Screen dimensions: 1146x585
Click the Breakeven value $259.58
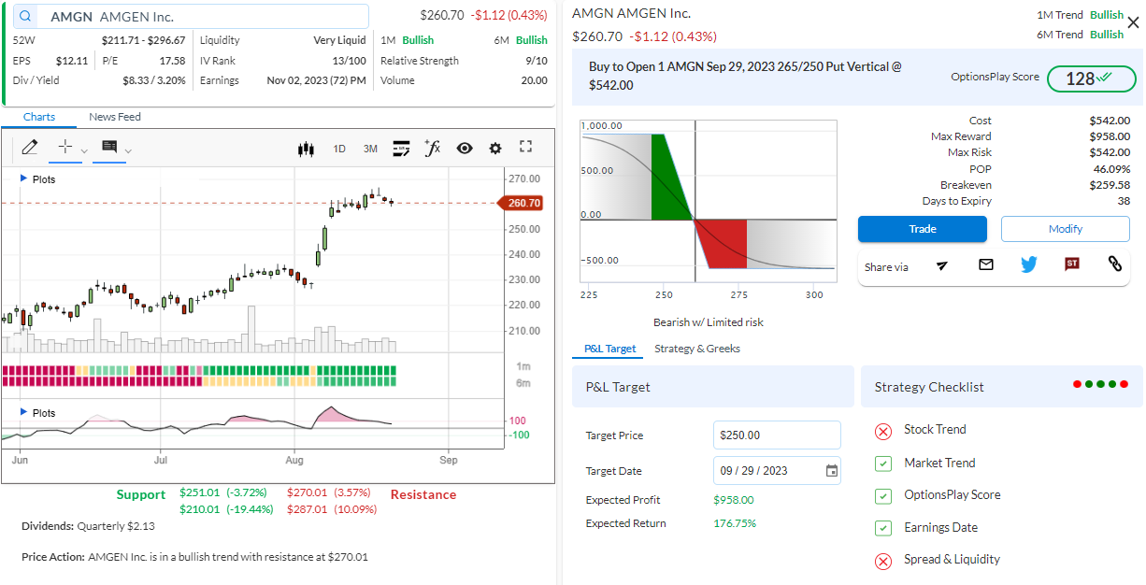(1110, 185)
